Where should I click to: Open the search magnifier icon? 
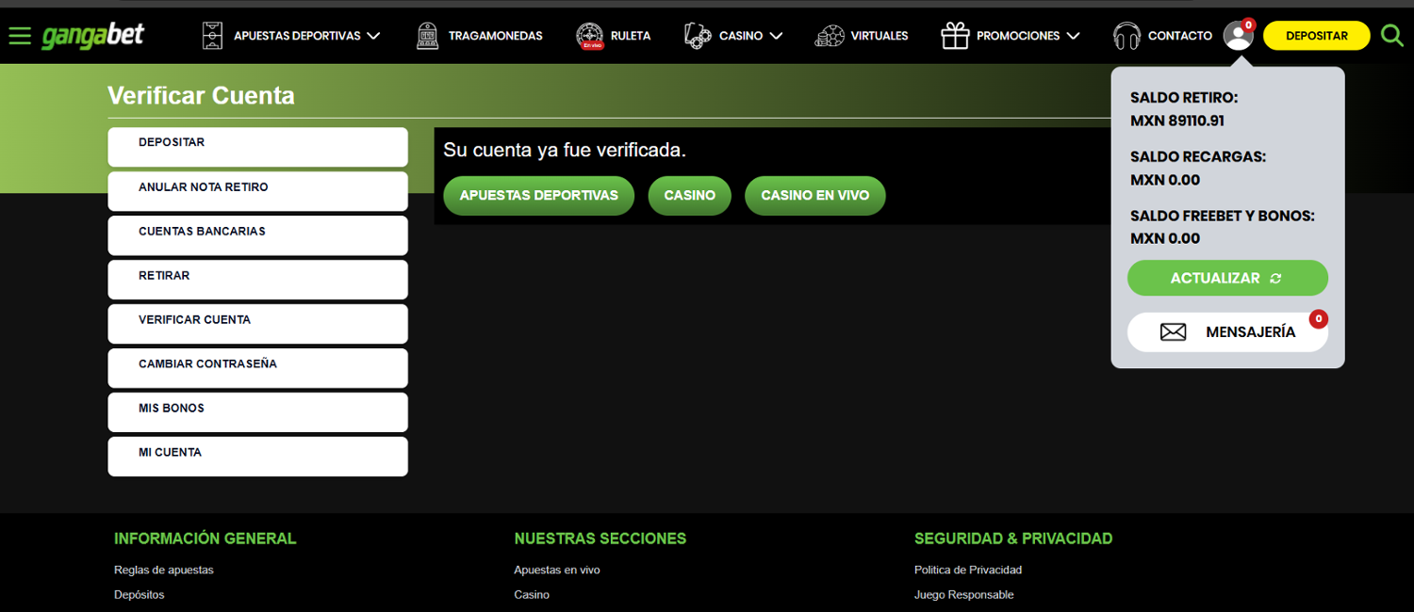coord(1391,36)
